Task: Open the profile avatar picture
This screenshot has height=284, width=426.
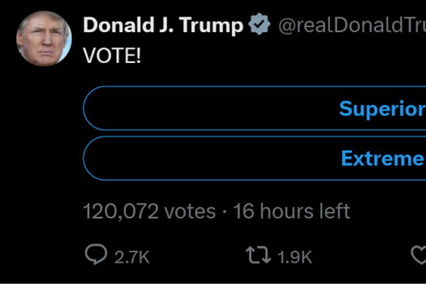Action: (x=44, y=38)
